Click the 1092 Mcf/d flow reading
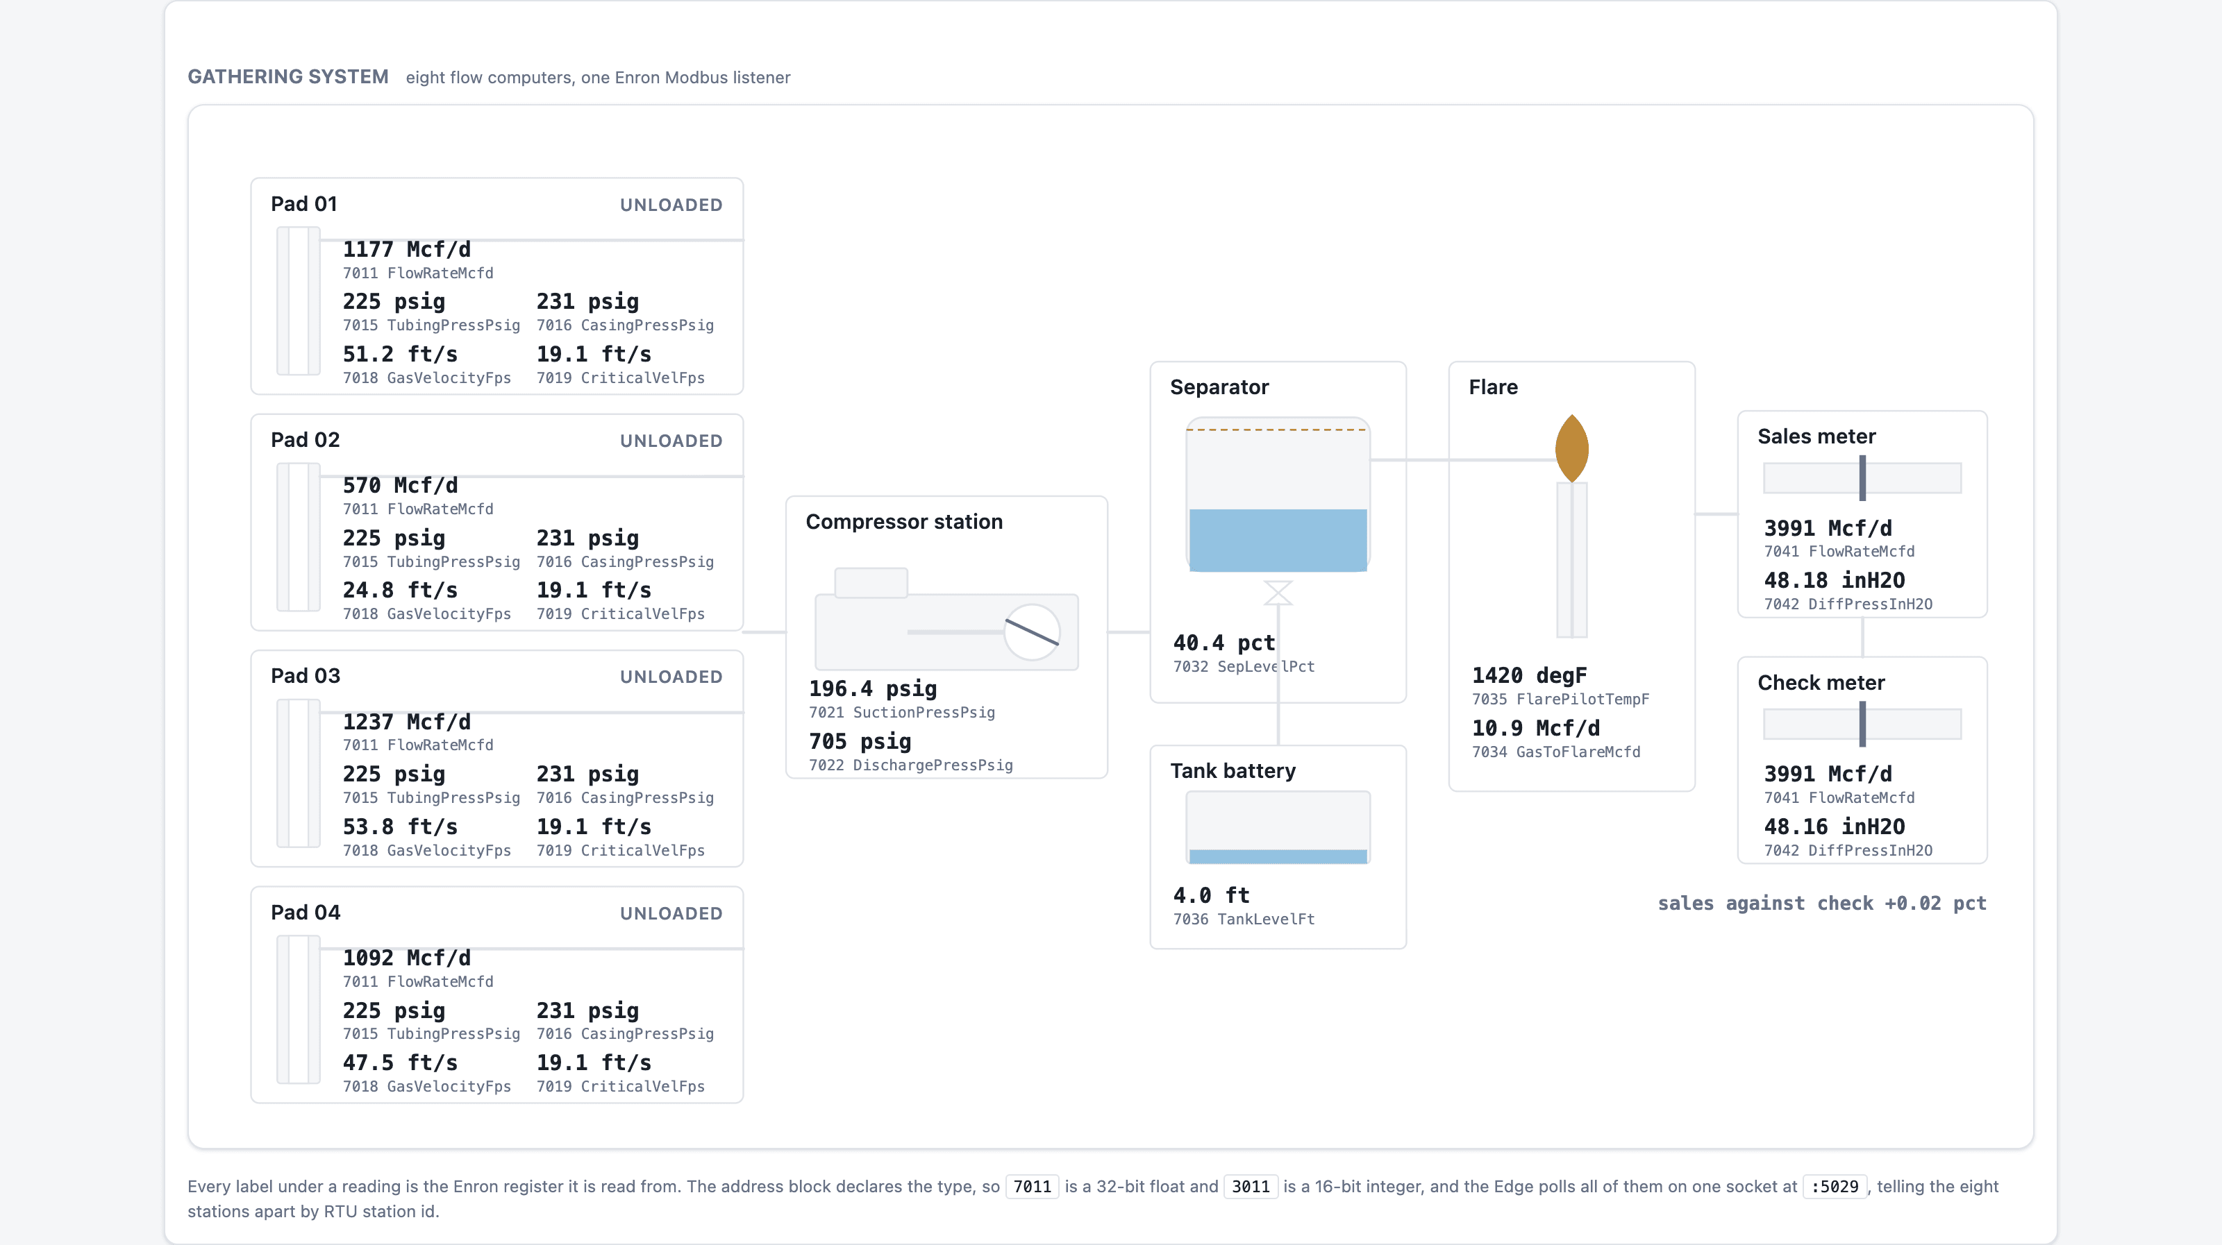The height and width of the screenshot is (1245, 2222). tap(406, 958)
